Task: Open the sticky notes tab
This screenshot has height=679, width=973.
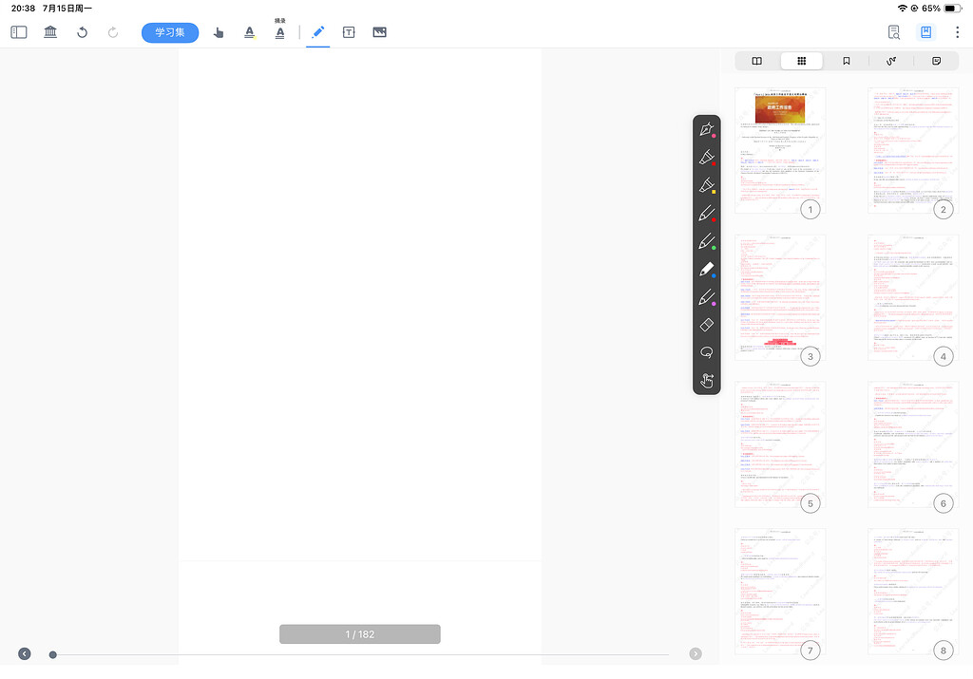Action: point(937,60)
